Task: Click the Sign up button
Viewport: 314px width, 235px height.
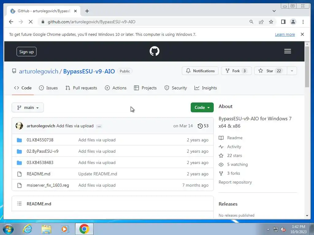Action: pyautogui.click(x=26, y=51)
